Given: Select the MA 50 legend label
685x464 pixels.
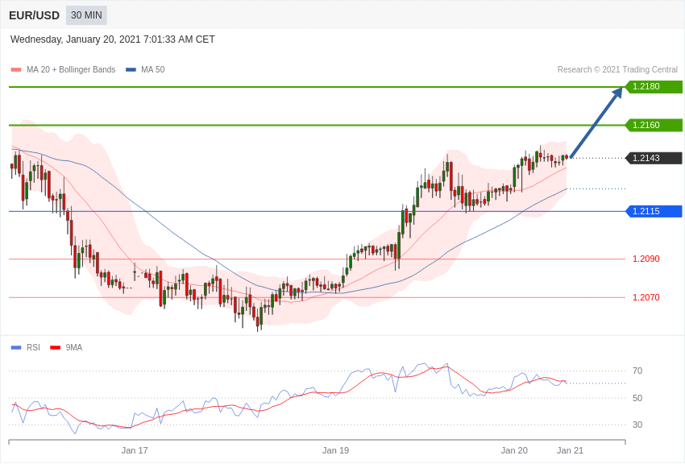Looking at the screenshot, I should pyautogui.click(x=153, y=70).
